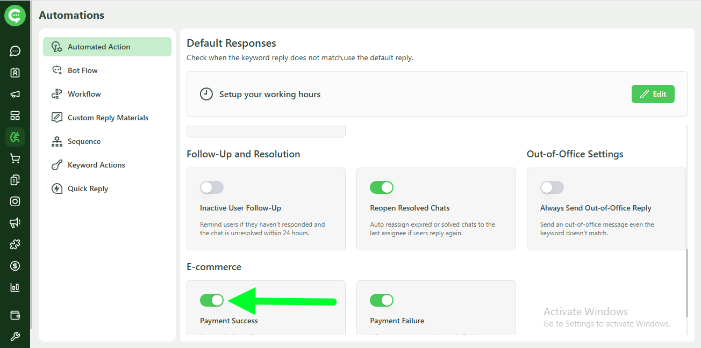This screenshot has width=701, height=348.
Task: Enable Inactive User Follow-Up
Action: tap(212, 187)
